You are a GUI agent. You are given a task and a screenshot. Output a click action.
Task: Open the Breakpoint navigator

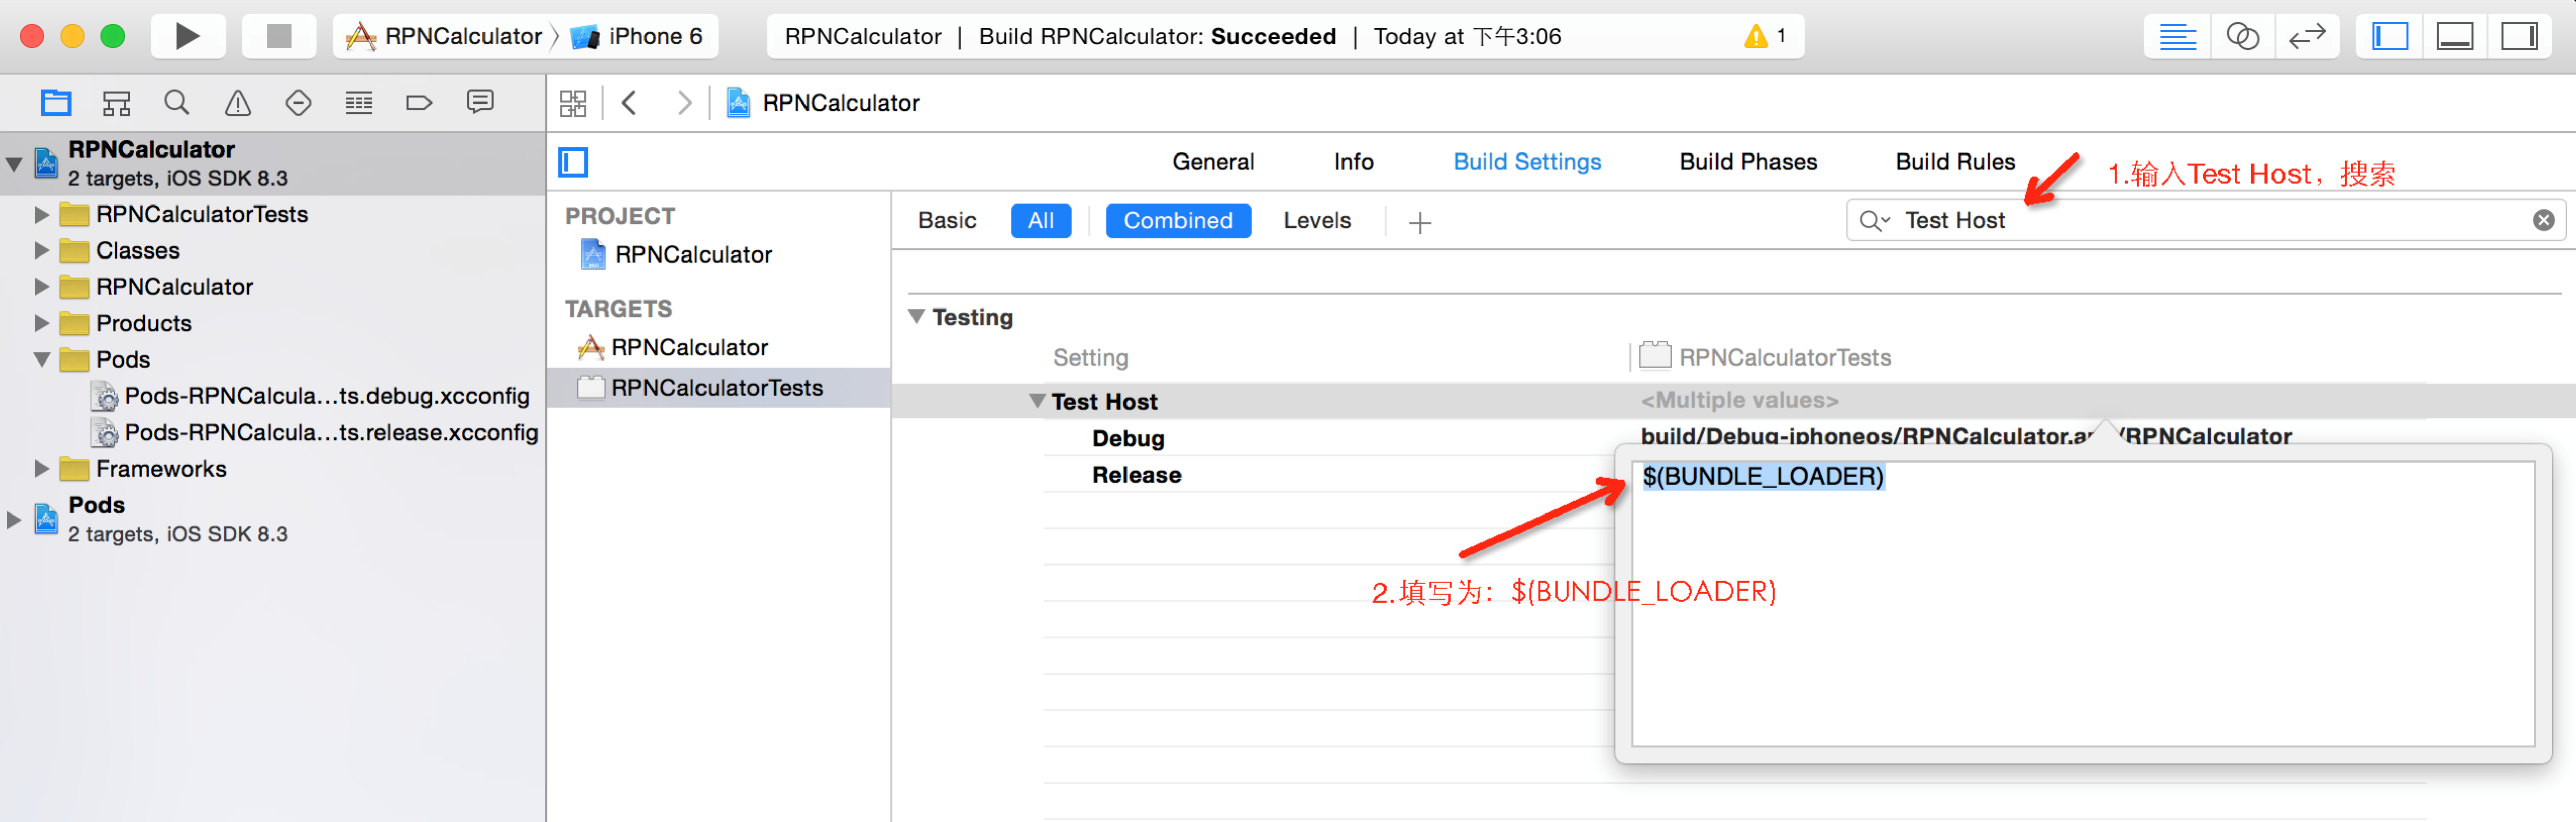419,102
